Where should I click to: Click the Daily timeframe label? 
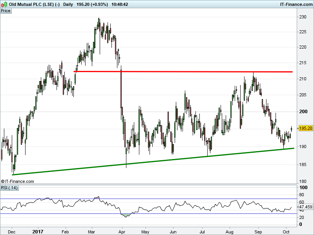point(68,4)
